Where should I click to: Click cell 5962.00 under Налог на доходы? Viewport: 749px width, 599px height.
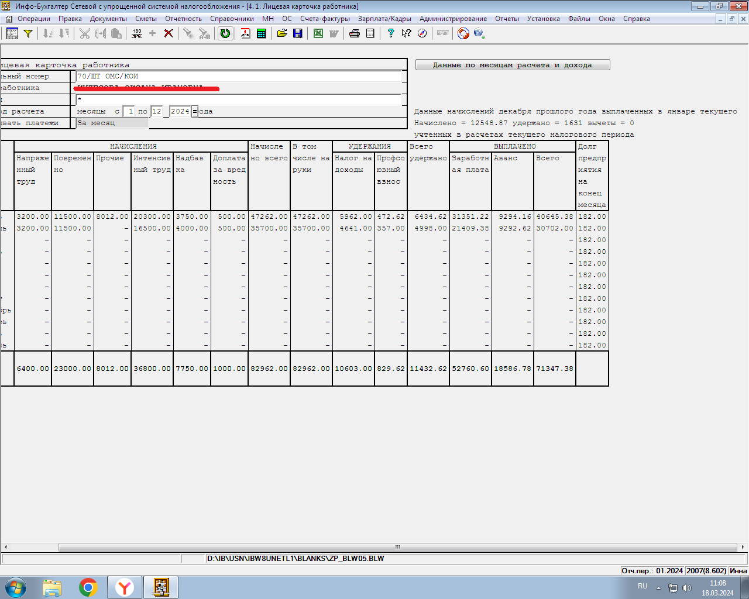click(x=353, y=216)
